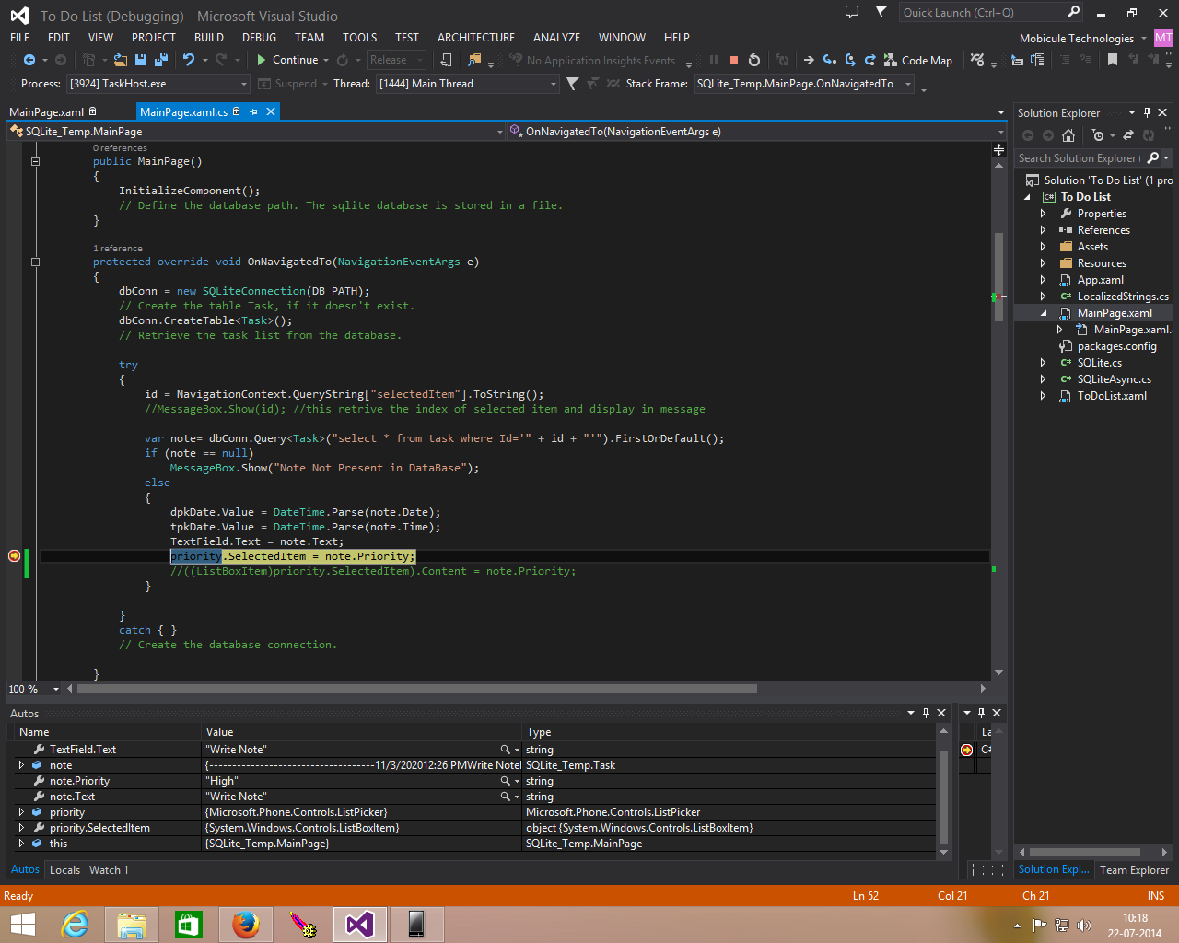Open Firefox from the taskbar
Image resolution: width=1179 pixels, height=943 pixels.
point(245,924)
